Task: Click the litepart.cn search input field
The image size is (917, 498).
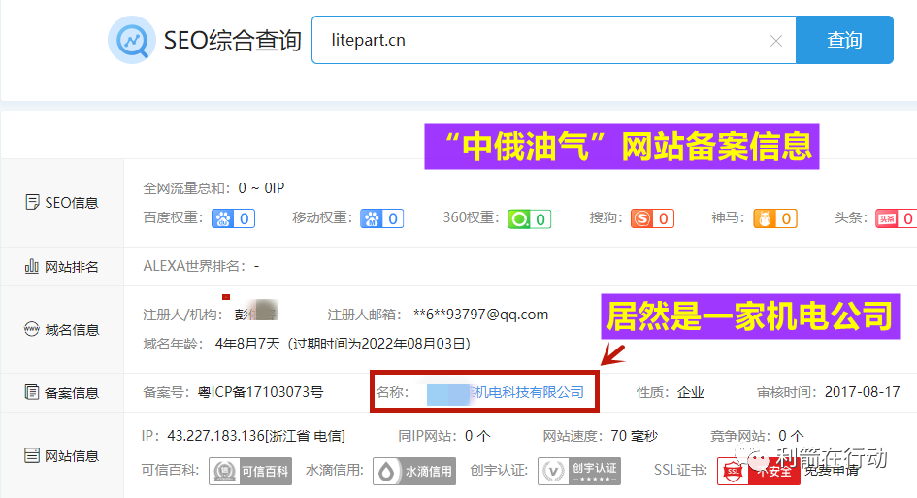Action: tap(553, 40)
